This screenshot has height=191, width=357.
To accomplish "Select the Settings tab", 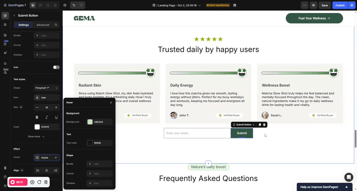I will pos(23,25).
